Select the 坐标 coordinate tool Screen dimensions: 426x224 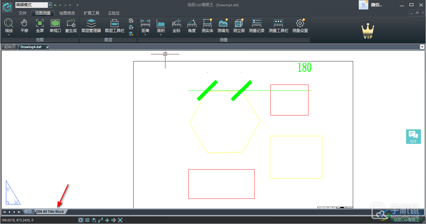[x=176, y=26]
